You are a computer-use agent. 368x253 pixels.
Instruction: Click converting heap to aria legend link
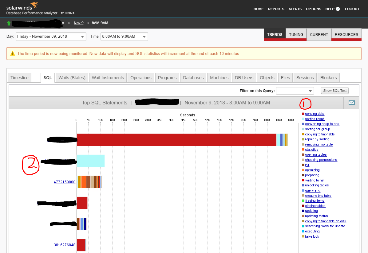322,124
